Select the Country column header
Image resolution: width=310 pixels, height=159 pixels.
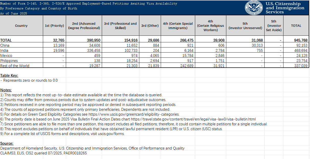(x=21, y=26)
